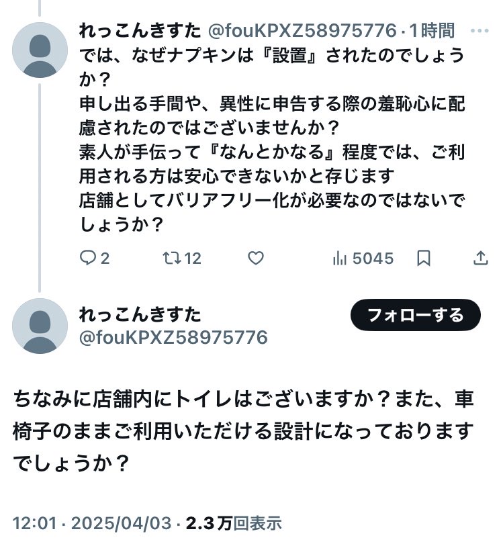Tap the avatar left of the フォローする button
Viewport: 503px width, 552px height.
(40, 326)
